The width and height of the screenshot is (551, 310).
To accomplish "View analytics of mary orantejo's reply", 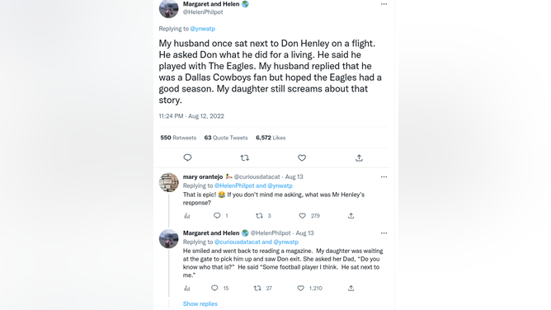I will coord(187,215).
